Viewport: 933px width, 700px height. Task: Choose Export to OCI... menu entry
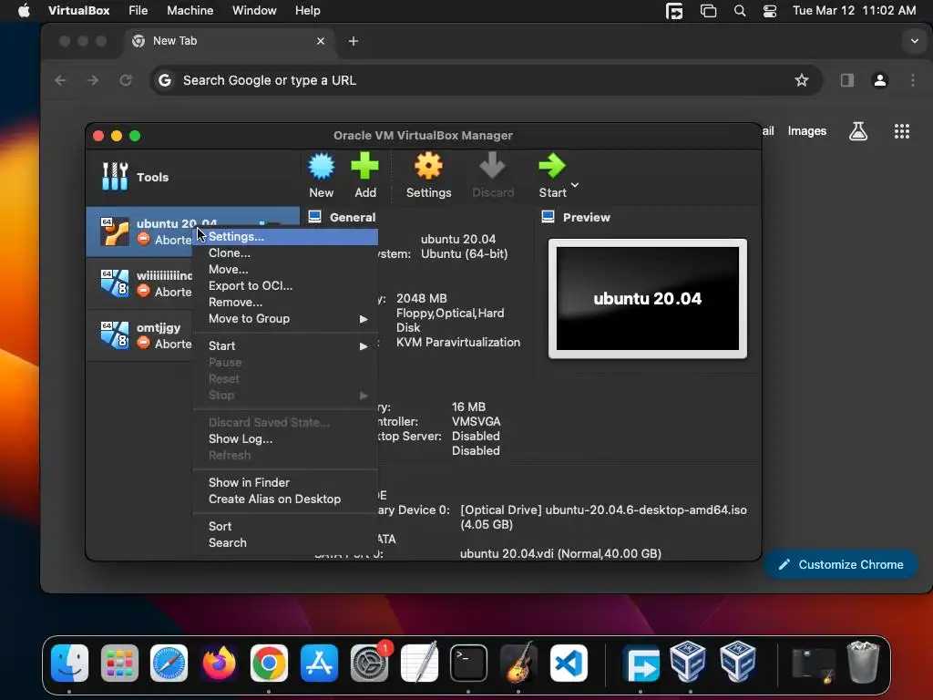tap(285, 285)
